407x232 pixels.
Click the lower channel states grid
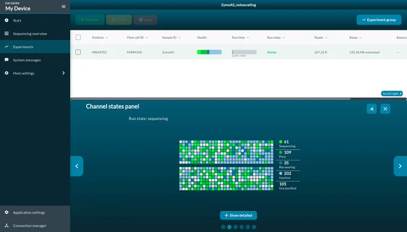click(x=226, y=179)
